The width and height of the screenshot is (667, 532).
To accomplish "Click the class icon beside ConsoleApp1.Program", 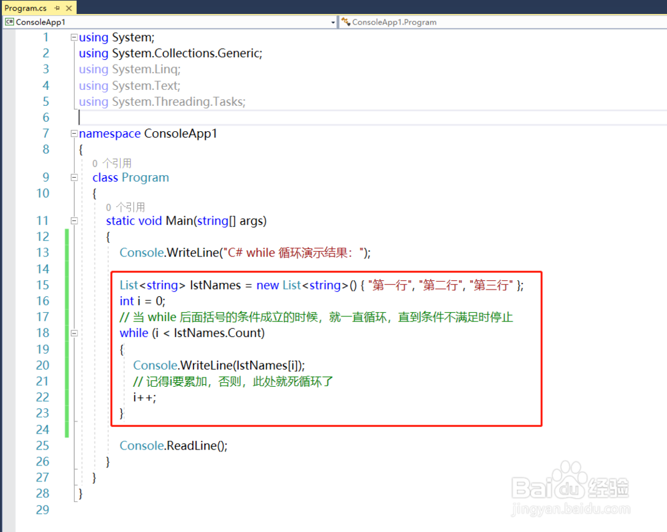I will (x=346, y=22).
